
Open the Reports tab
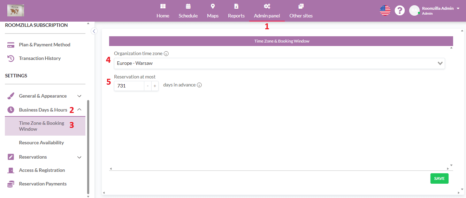(x=236, y=11)
